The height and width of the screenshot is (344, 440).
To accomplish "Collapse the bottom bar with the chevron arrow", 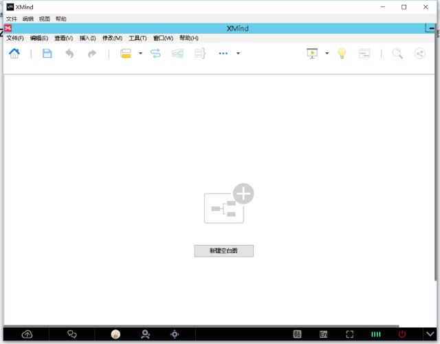I will point(430,334).
